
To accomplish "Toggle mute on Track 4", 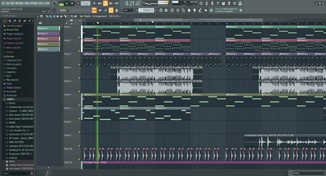I will coord(79,78).
